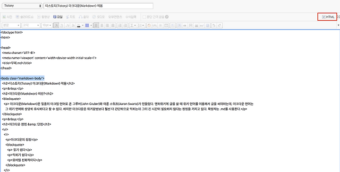Insert a URL link
The height and width of the screenshot is (172, 340).
click(x=154, y=26)
